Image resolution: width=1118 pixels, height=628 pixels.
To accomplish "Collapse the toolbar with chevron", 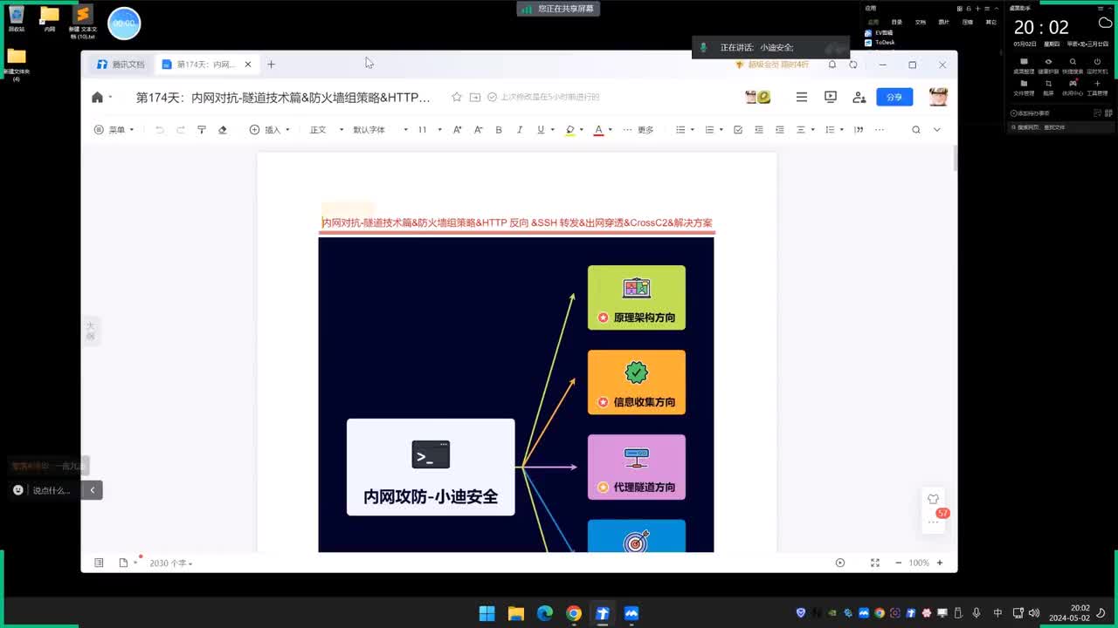I will pos(937,130).
